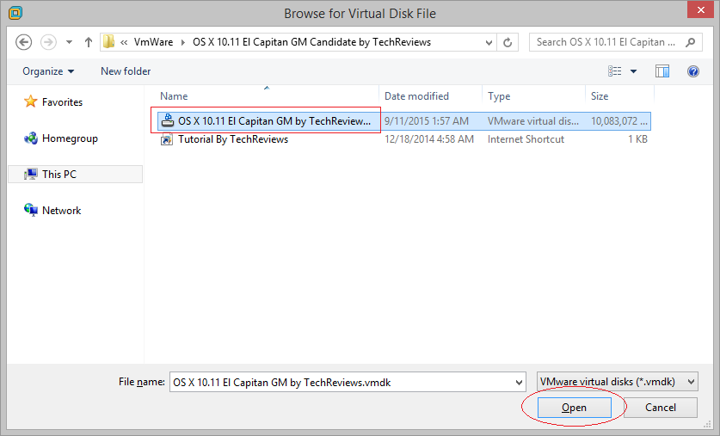The width and height of the screenshot is (720, 436).
Task: Click the Network icon
Action: (x=31, y=210)
